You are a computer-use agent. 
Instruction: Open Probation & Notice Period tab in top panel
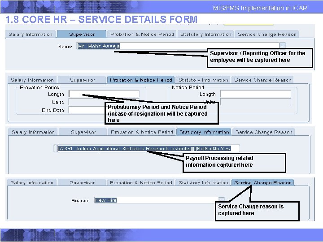[x=142, y=34]
